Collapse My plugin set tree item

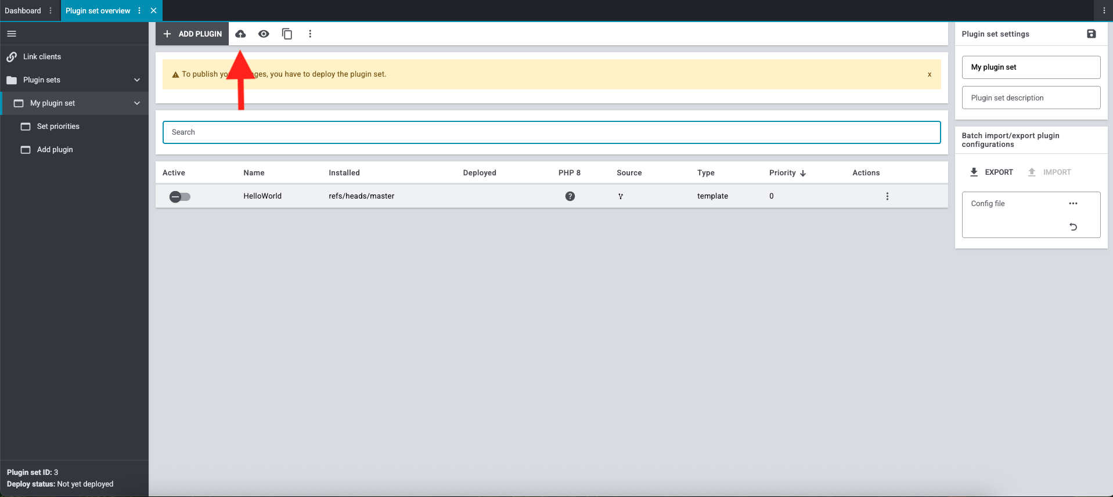[137, 103]
